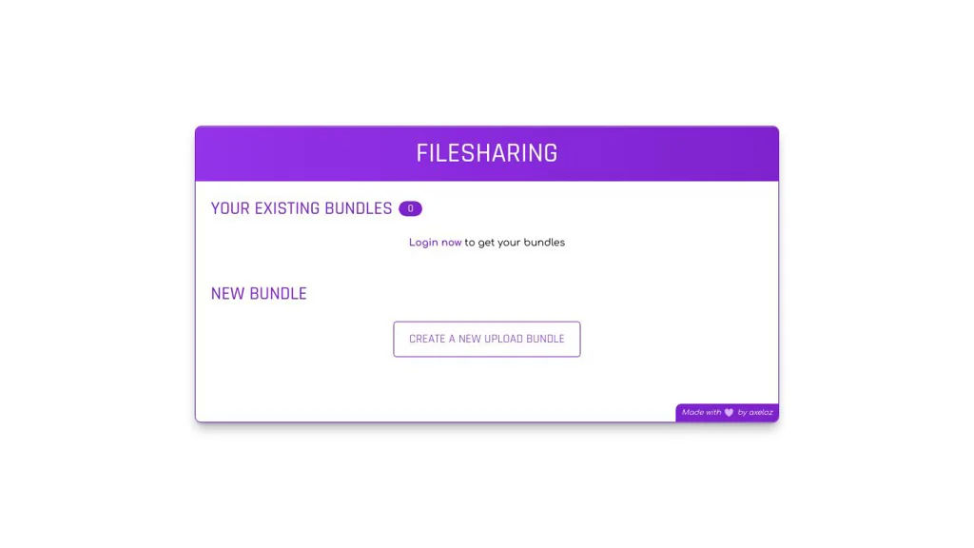Click the word 'EXISTING' in the section heading
Image resolution: width=974 pixels, height=548 pixels.
286,208
